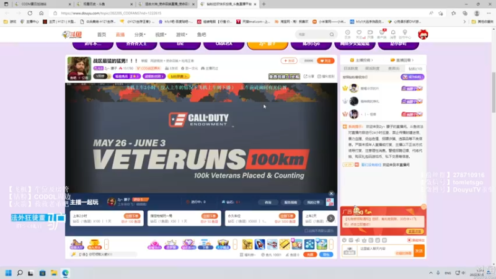The height and width of the screenshot is (279, 496).
Task: Select the golden airplane gift
Action: pyautogui.click(x=247, y=244)
